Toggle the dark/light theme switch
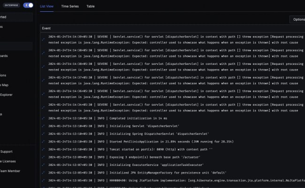 [x=28, y=5]
